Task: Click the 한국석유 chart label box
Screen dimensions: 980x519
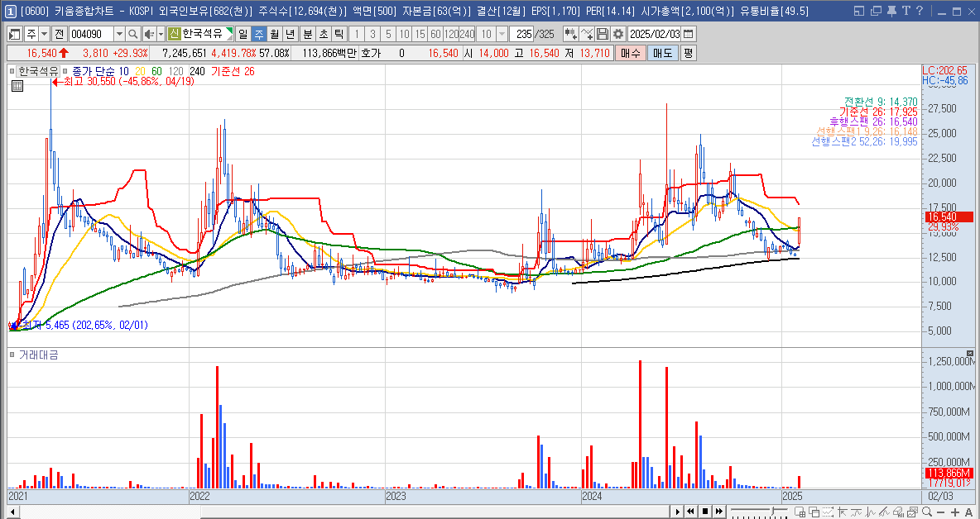Action: pyautogui.click(x=37, y=72)
